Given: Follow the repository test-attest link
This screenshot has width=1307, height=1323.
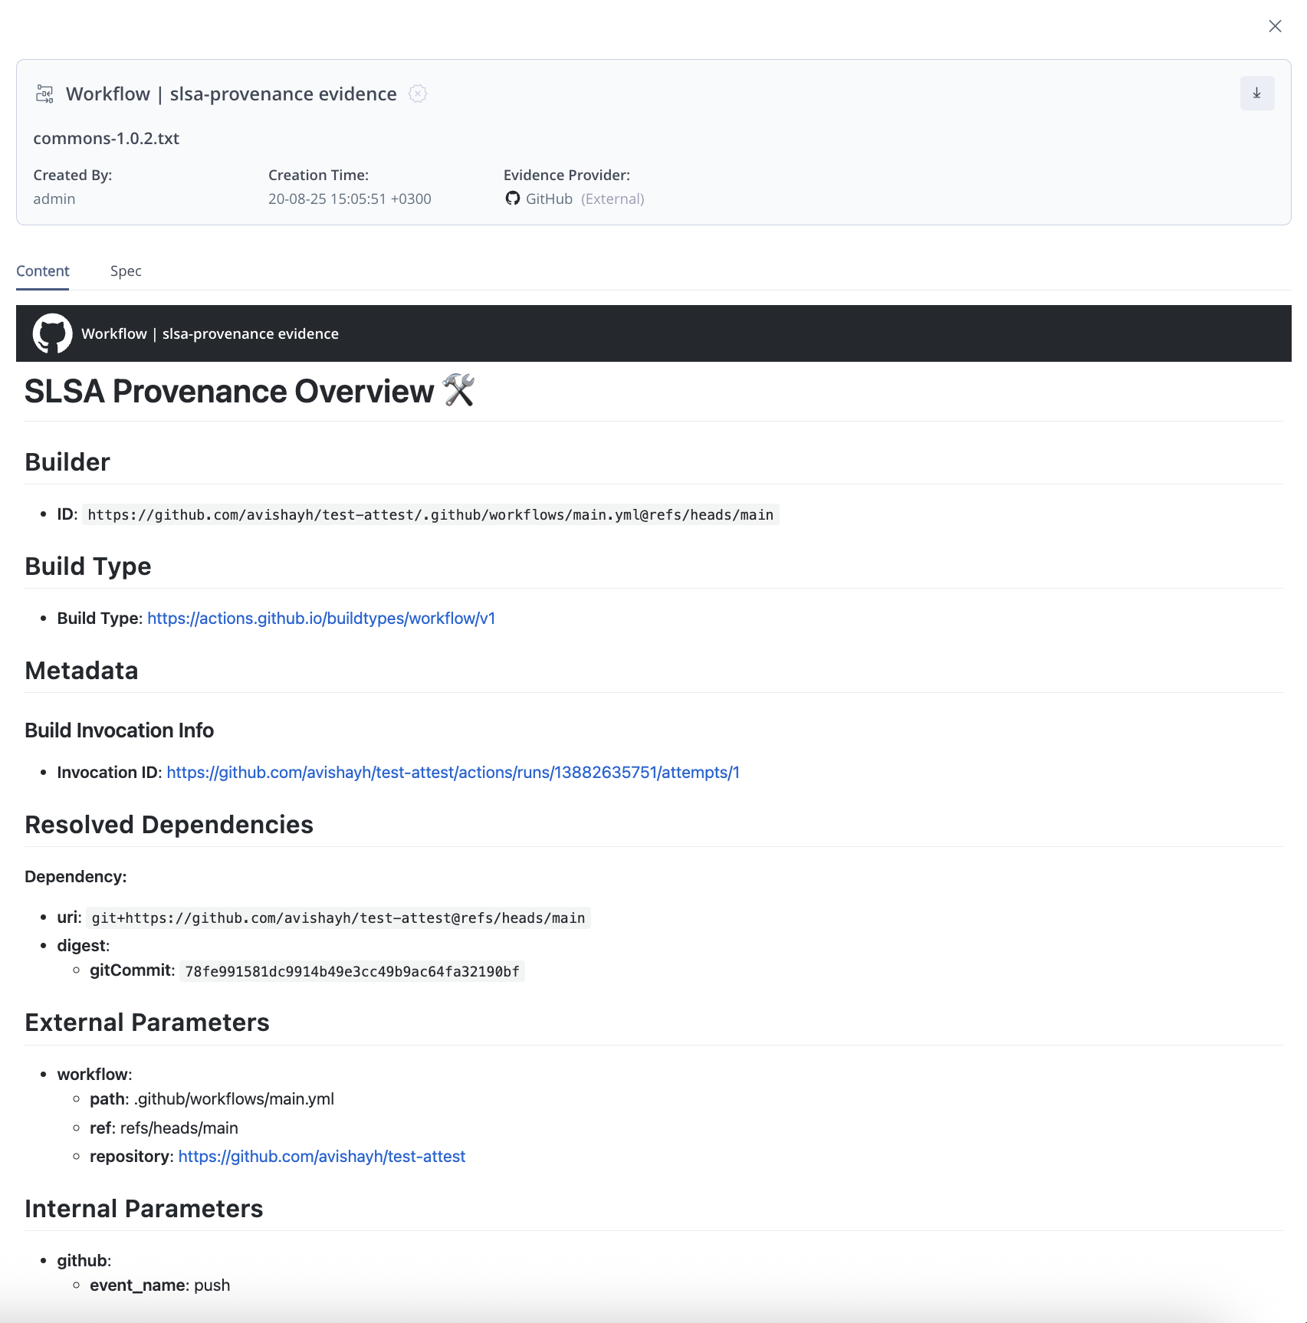Looking at the screenshot, I should tap(321, 1157).
